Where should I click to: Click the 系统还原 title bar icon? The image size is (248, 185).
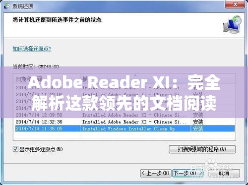click(x=7, y=6)
